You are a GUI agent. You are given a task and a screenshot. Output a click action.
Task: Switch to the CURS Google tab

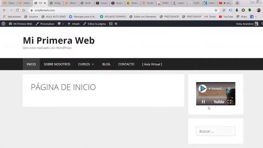pos(194,3)
